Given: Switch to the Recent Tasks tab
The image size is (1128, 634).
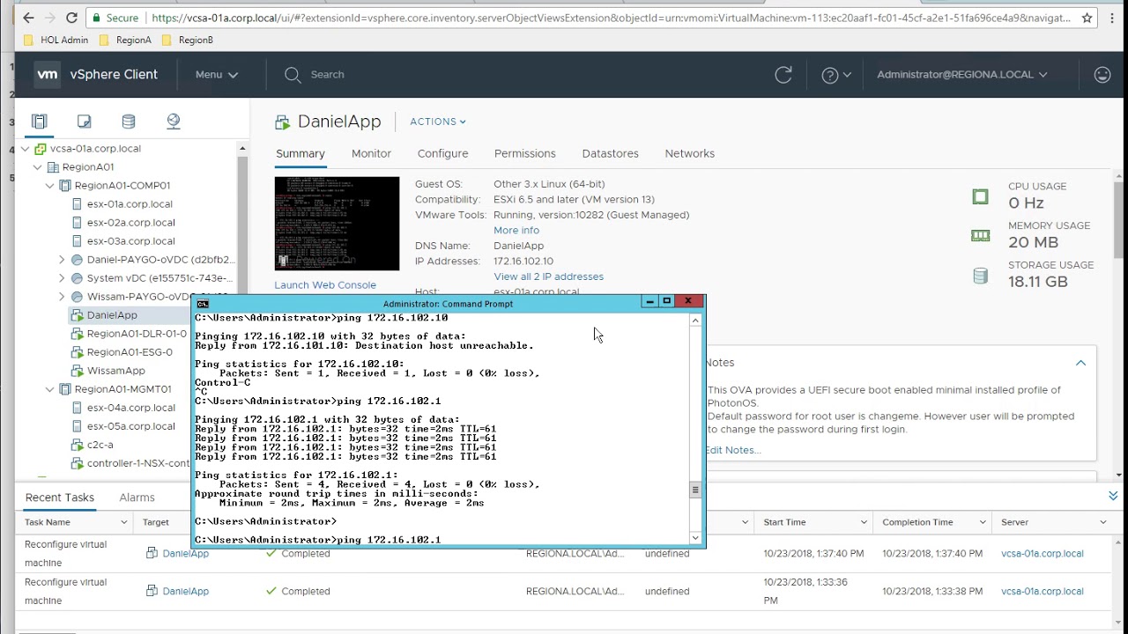Looking at the screenshot, I should [60, 498].
